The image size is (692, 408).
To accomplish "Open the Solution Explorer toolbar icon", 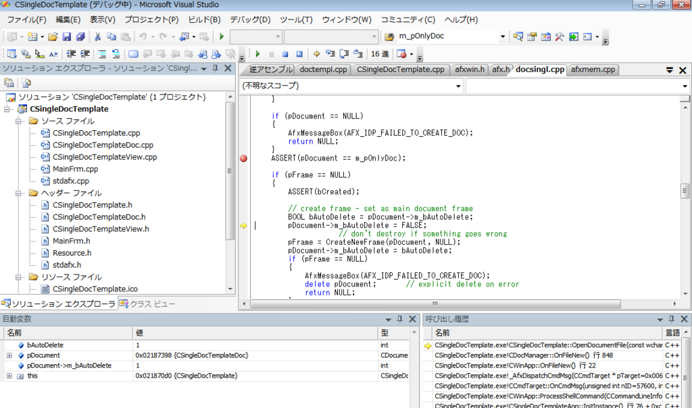I will tap(518, 36).
